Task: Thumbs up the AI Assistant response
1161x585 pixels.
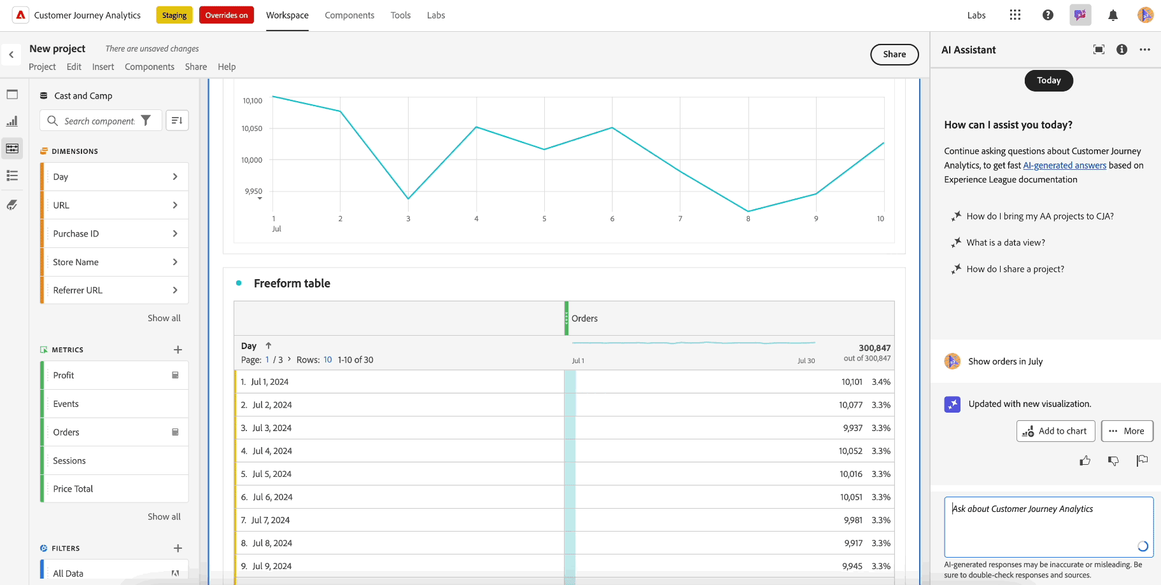Action: pos(1085,460)
